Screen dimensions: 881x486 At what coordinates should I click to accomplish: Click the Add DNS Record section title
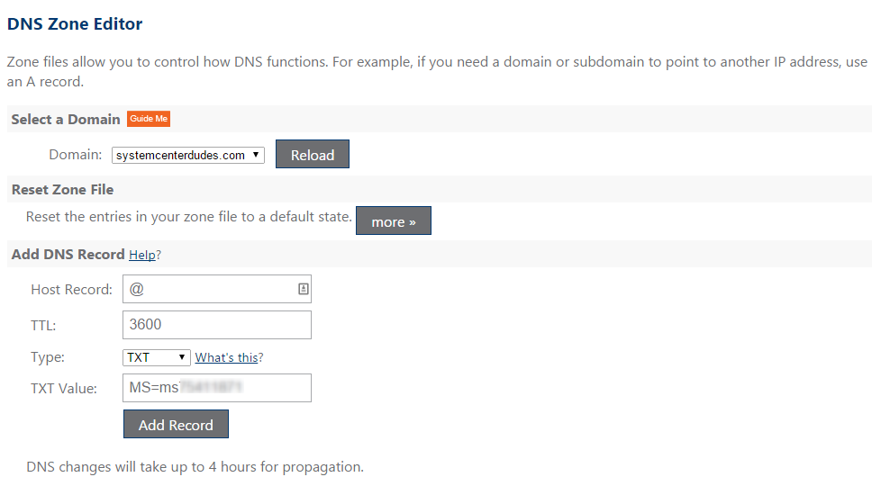point(68,254)
